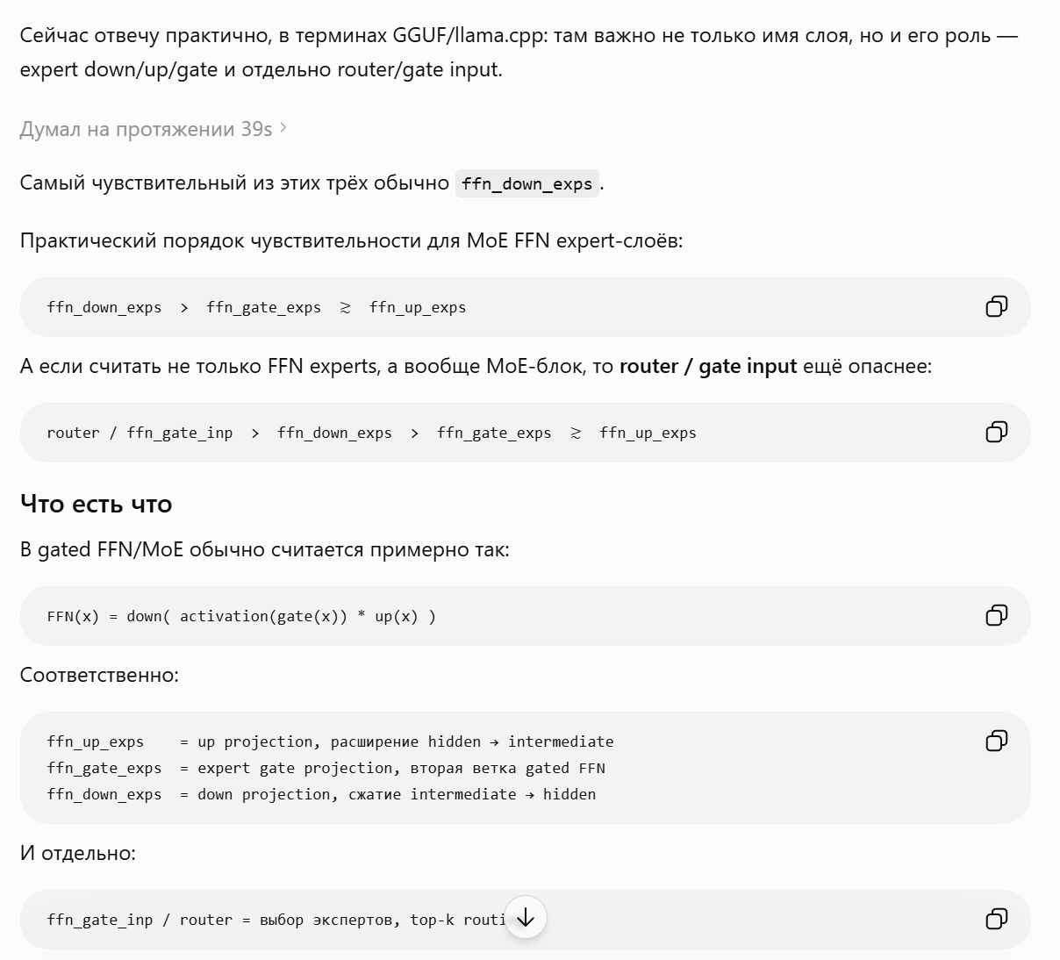Copy the FFN(x) formula code block
Image resolution: width=1060 pixels, height=960 pixels.
996,615
